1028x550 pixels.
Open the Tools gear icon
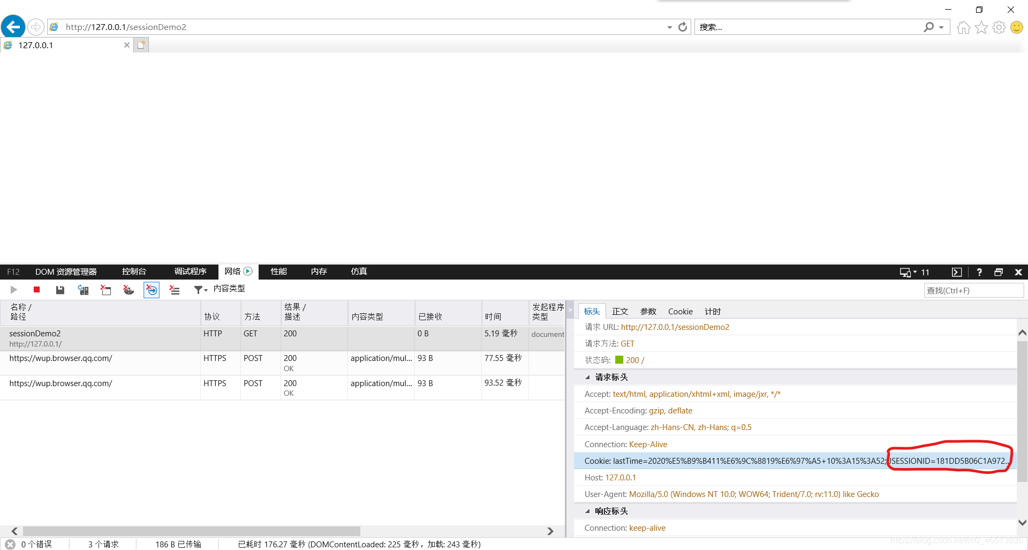999,27
